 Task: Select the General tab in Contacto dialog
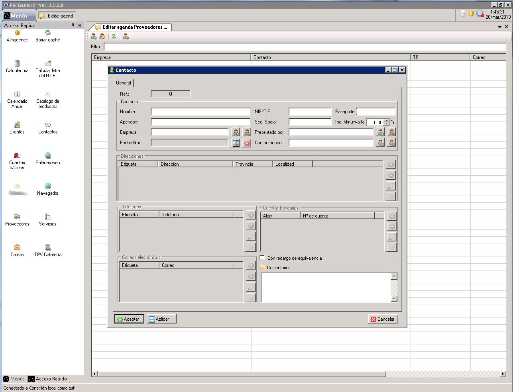pyautogui.click(x=124, y=83)
